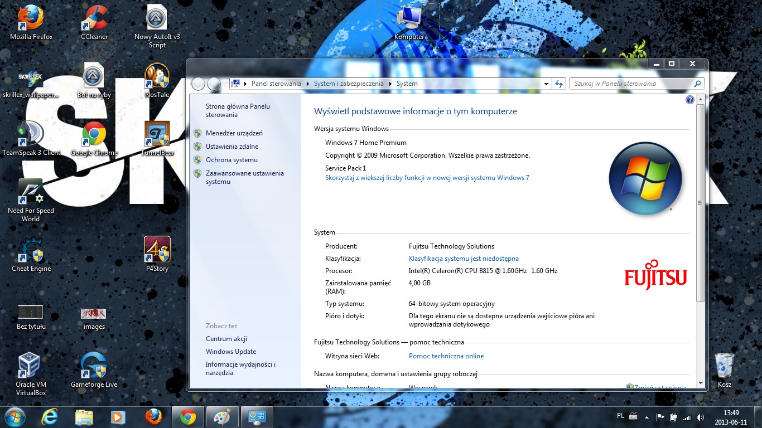Open the Action Center flag tray icon
This screenshot has width=762, height=428.
pyautogui.click(x=660, y=417)
